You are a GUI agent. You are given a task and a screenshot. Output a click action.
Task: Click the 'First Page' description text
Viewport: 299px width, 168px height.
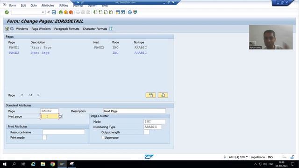(42, 48)
